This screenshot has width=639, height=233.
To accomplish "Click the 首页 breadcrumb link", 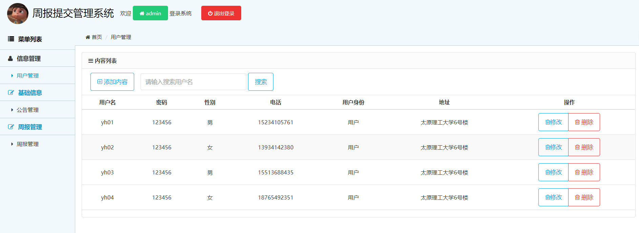I will click(97, 37).
